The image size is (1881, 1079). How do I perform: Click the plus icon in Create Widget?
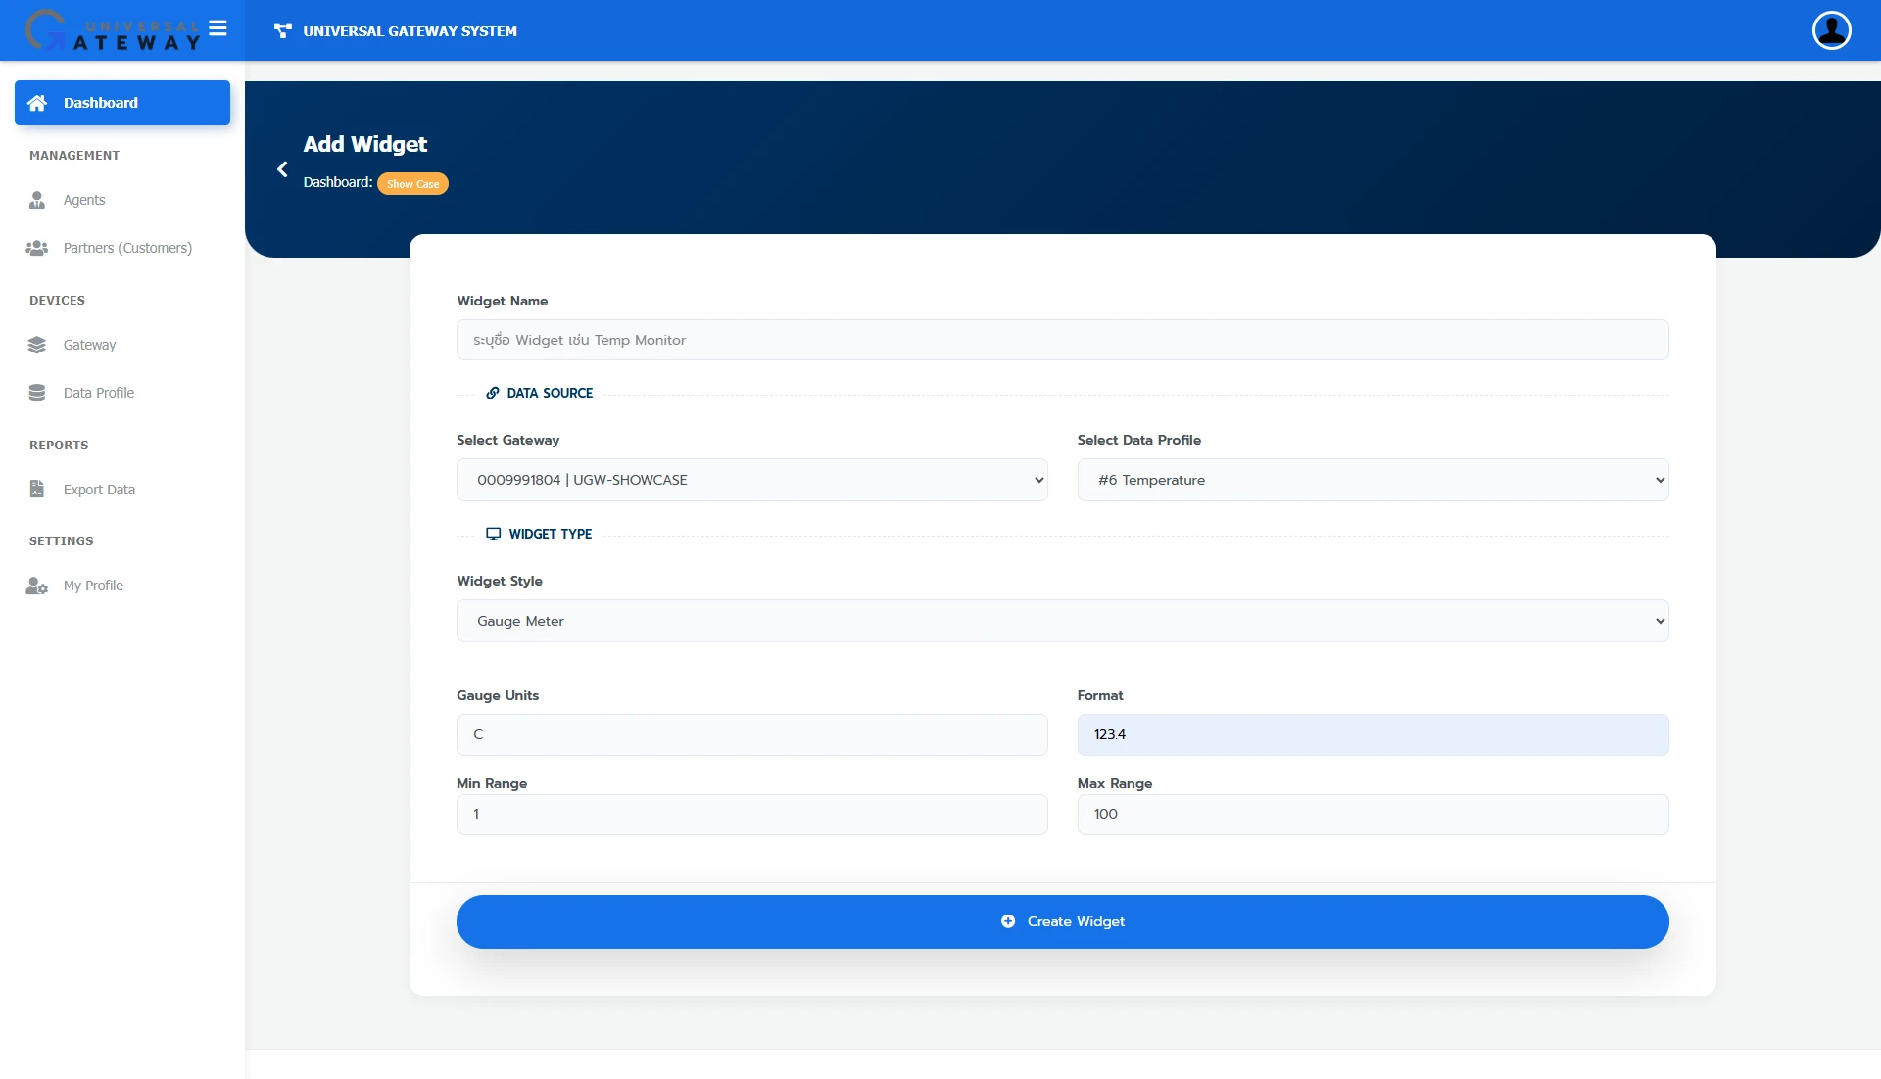(1008, 921)
